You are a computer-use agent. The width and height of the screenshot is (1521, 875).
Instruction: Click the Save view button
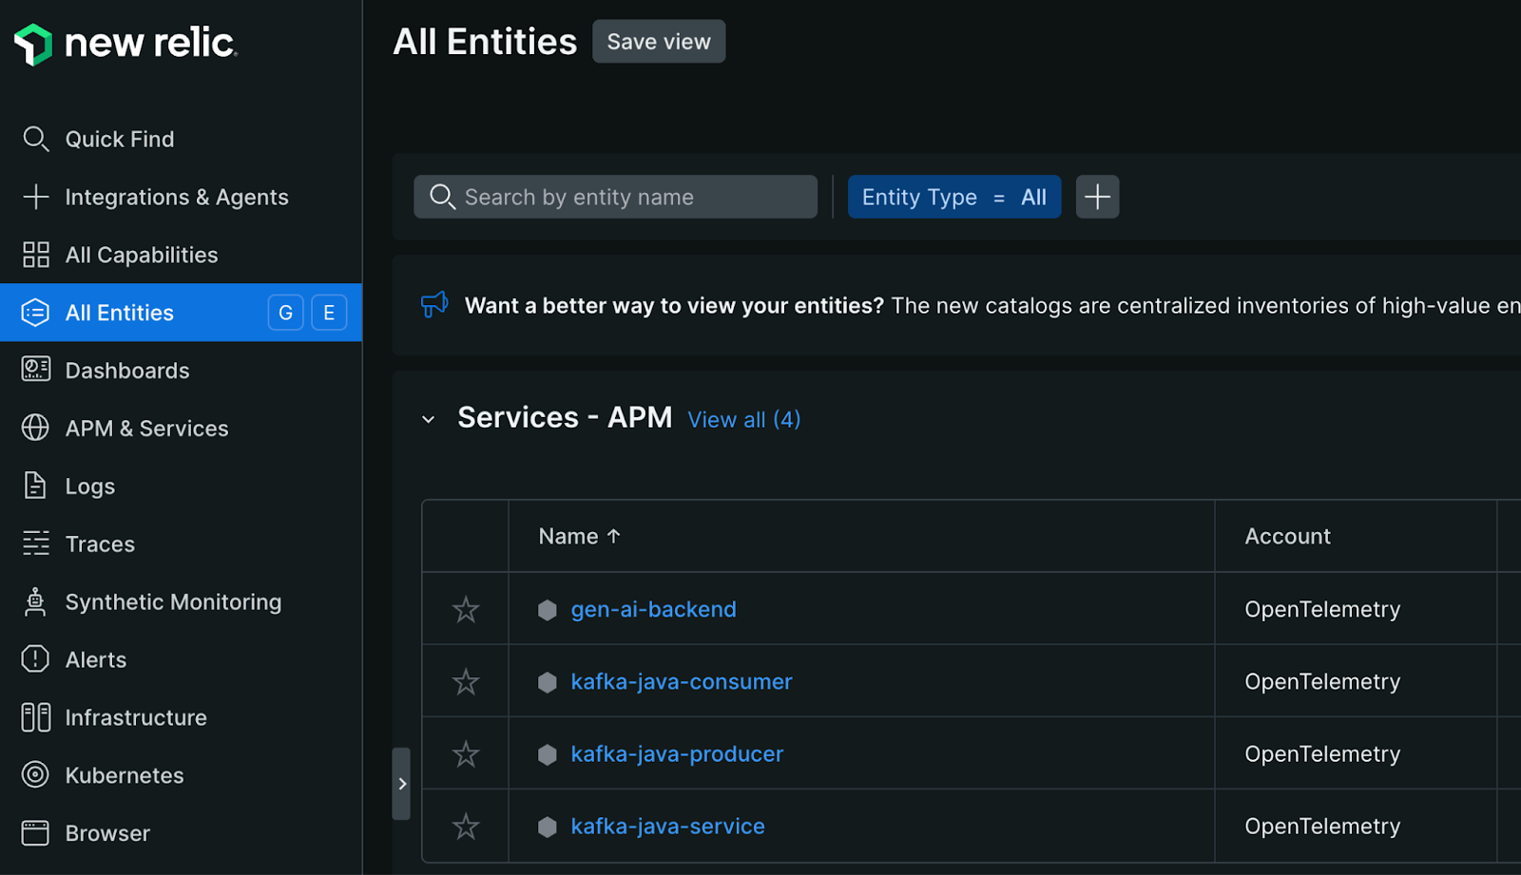pyautogui.click(x=659, y=42)
